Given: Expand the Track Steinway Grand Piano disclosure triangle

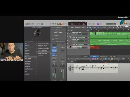Looking at the screenshot, I should (51, 42).
